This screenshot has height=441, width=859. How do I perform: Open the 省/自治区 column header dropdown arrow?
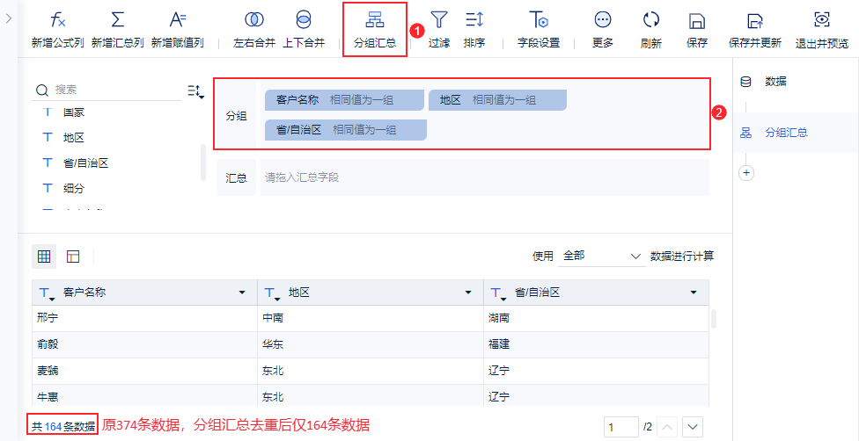click(694, 293)
